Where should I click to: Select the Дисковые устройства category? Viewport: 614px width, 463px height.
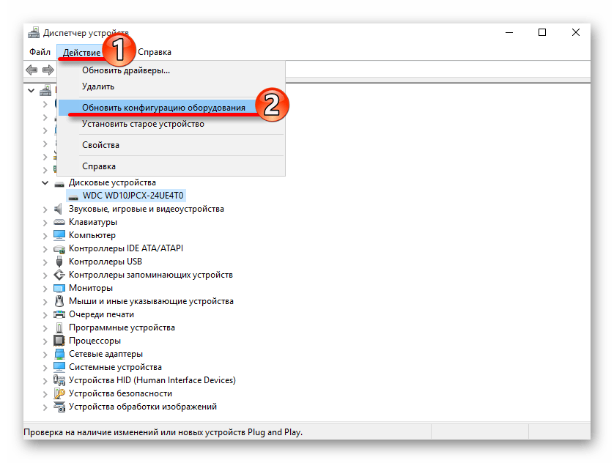click(x=112, y=182)
